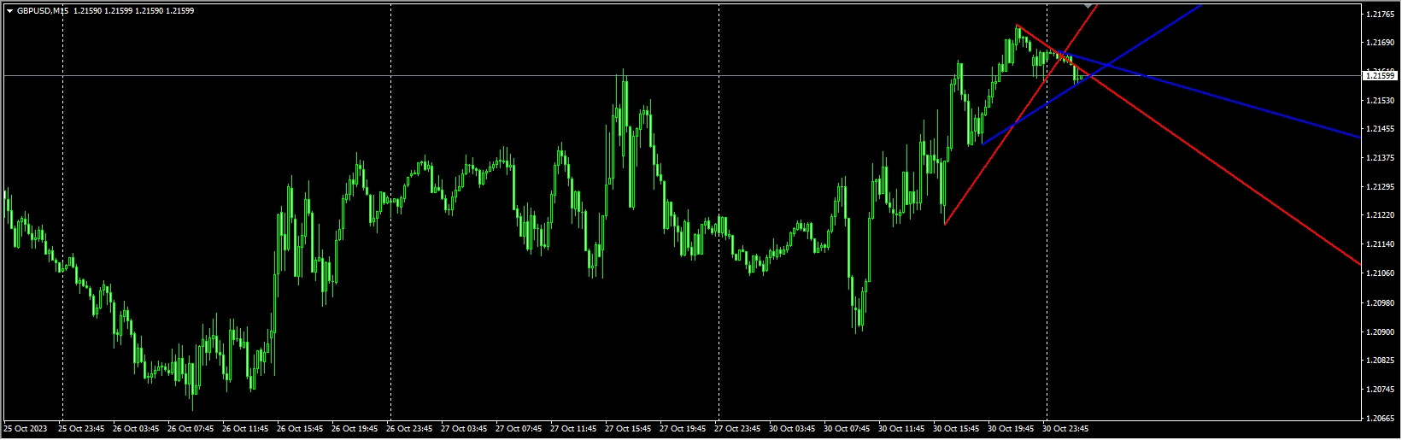Click the 26 Oct 07:45 time label
1402x440 pixels.
191,429
